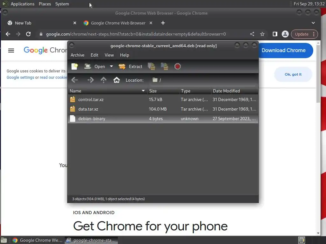Click the red stop icon in archive toolbar
The width and height of the screenshot is (326, 244).
pos(178,66)
